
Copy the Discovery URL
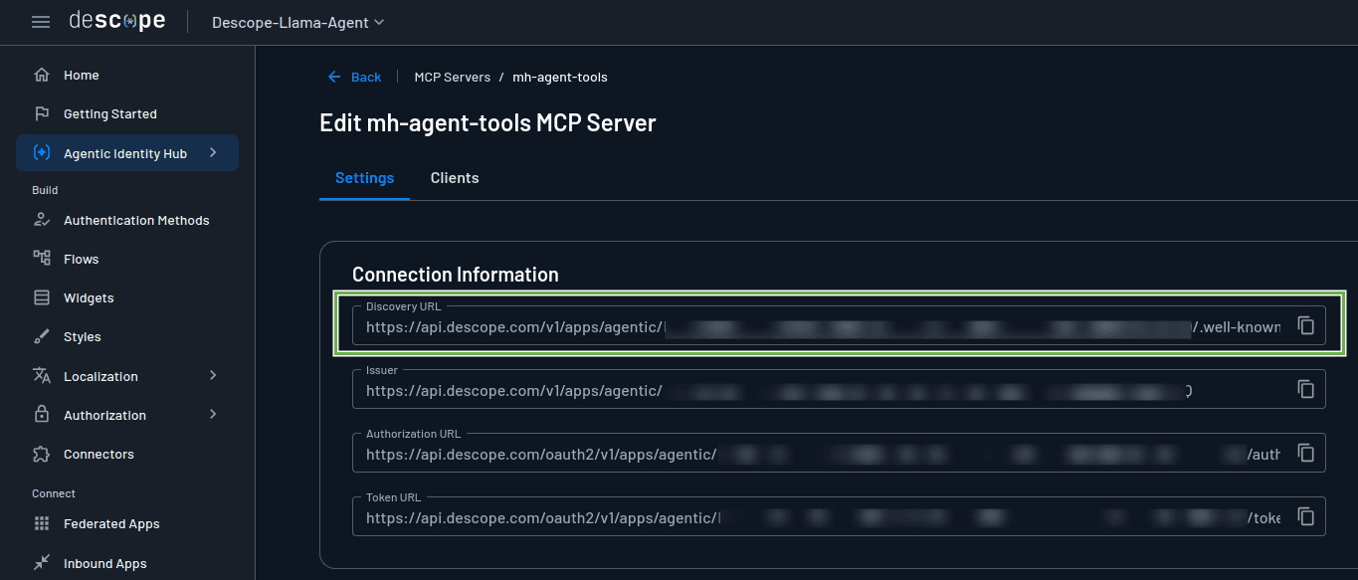(x=1306, y=325)
